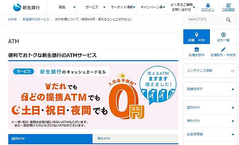Open 各種手数料 coin stack tile
The image size is (239, 145).
(196, 52)
